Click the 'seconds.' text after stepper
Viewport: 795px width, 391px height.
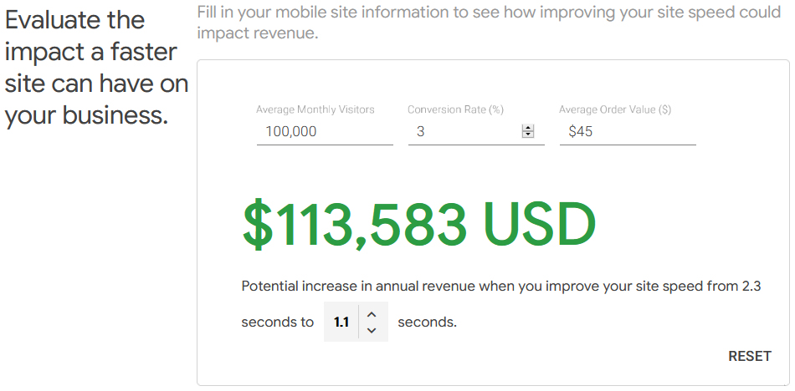tap(427, 322)
